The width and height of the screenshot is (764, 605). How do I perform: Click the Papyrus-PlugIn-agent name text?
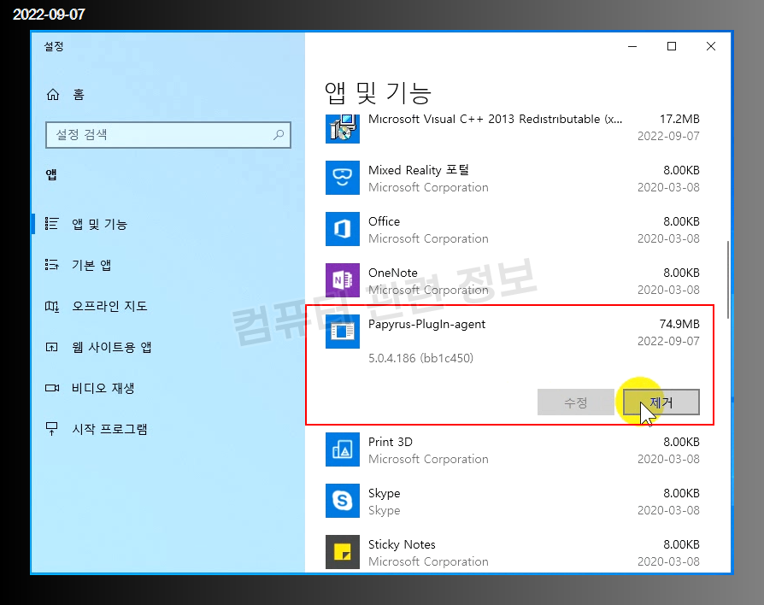click(x=426, y=325)
